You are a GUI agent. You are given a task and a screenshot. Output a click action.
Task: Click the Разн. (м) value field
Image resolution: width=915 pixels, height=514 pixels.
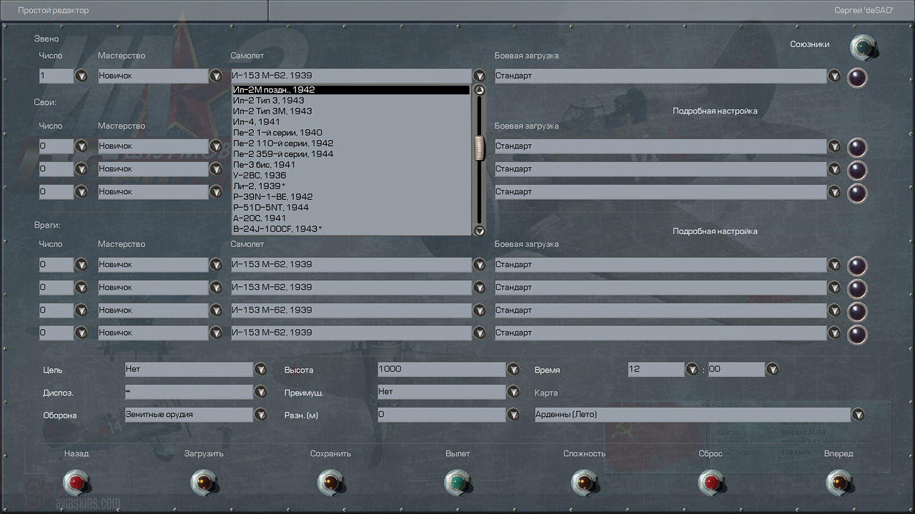click(x=442, y=415)
